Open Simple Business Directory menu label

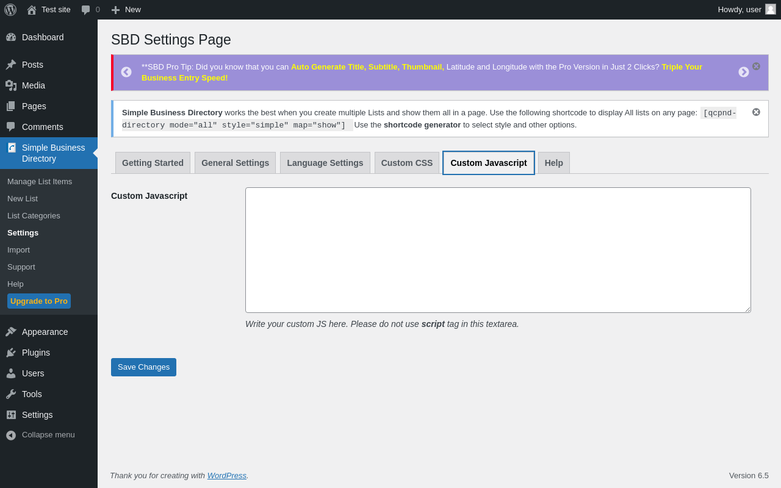coord(54,153)
